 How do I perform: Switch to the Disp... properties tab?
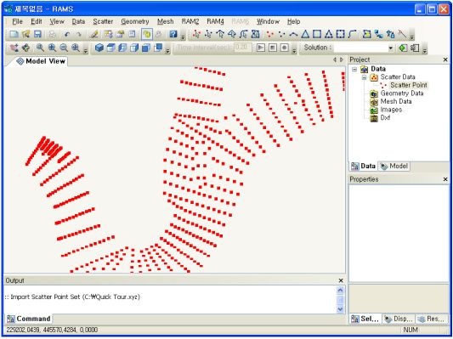[399, 319]
